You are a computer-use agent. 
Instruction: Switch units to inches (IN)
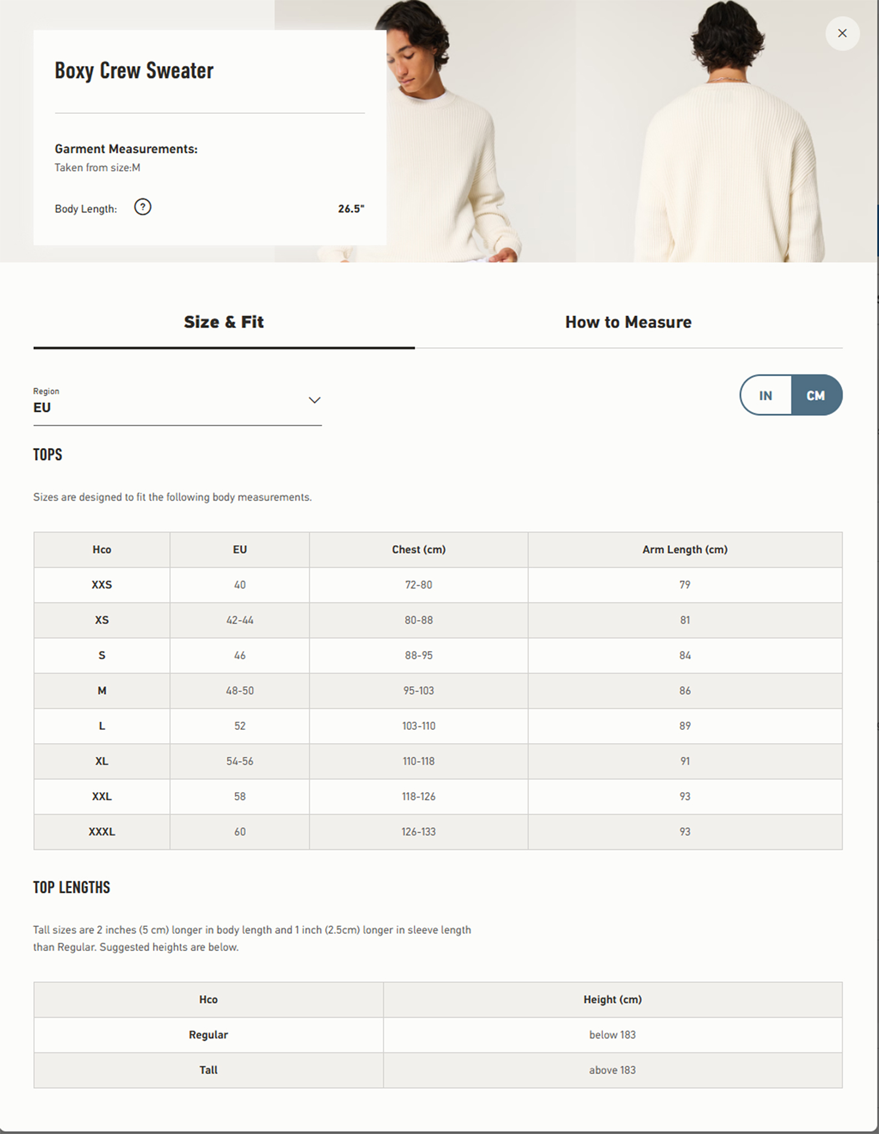coord(766,395)
